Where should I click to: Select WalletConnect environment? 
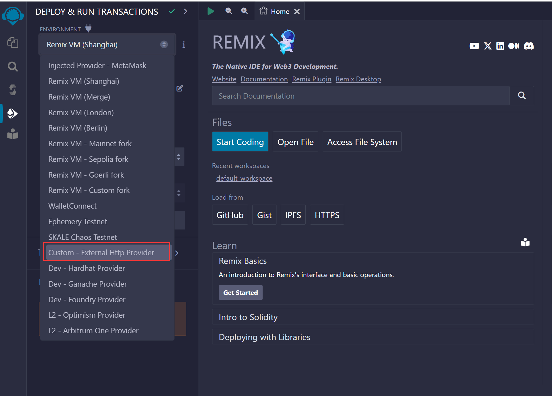[x=107, y=206]
